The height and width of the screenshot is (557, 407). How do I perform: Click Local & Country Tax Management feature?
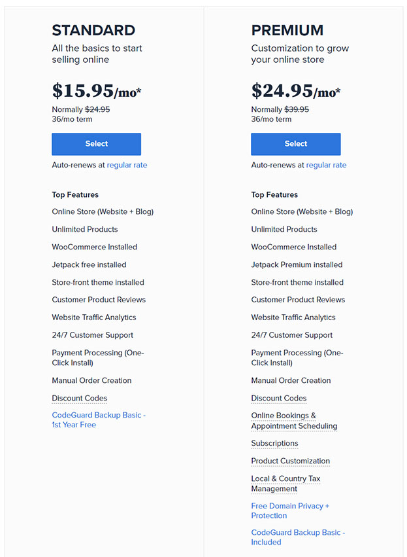pos(285,484)
